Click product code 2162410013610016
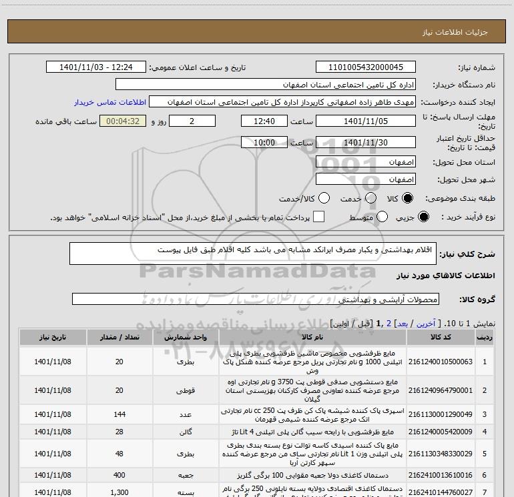The height and width of the screenshot is (497, 514). point(441,475)
